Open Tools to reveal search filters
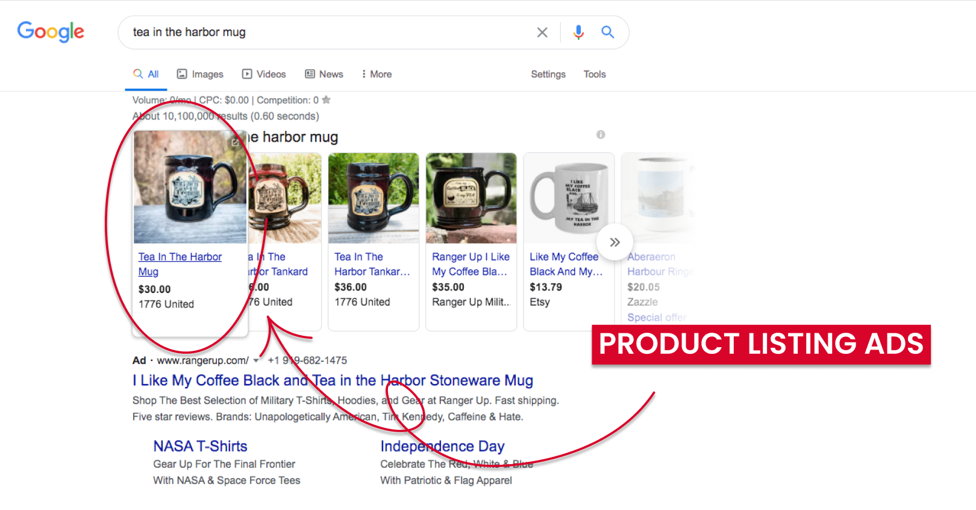This screenshot has width=976, height=510. tap(594, 74)
